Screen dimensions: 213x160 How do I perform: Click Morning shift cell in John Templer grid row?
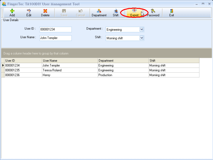[x=174, y=65]
